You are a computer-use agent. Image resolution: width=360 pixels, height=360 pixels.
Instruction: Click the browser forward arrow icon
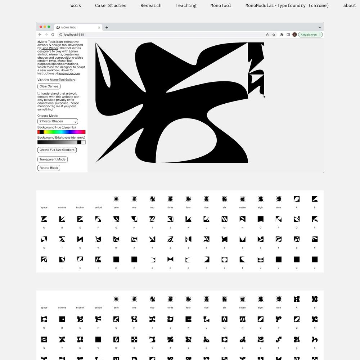pos(46,35)
